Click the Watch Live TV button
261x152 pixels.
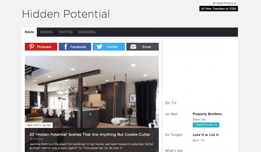pyautogui.click(x=206, y=125)
